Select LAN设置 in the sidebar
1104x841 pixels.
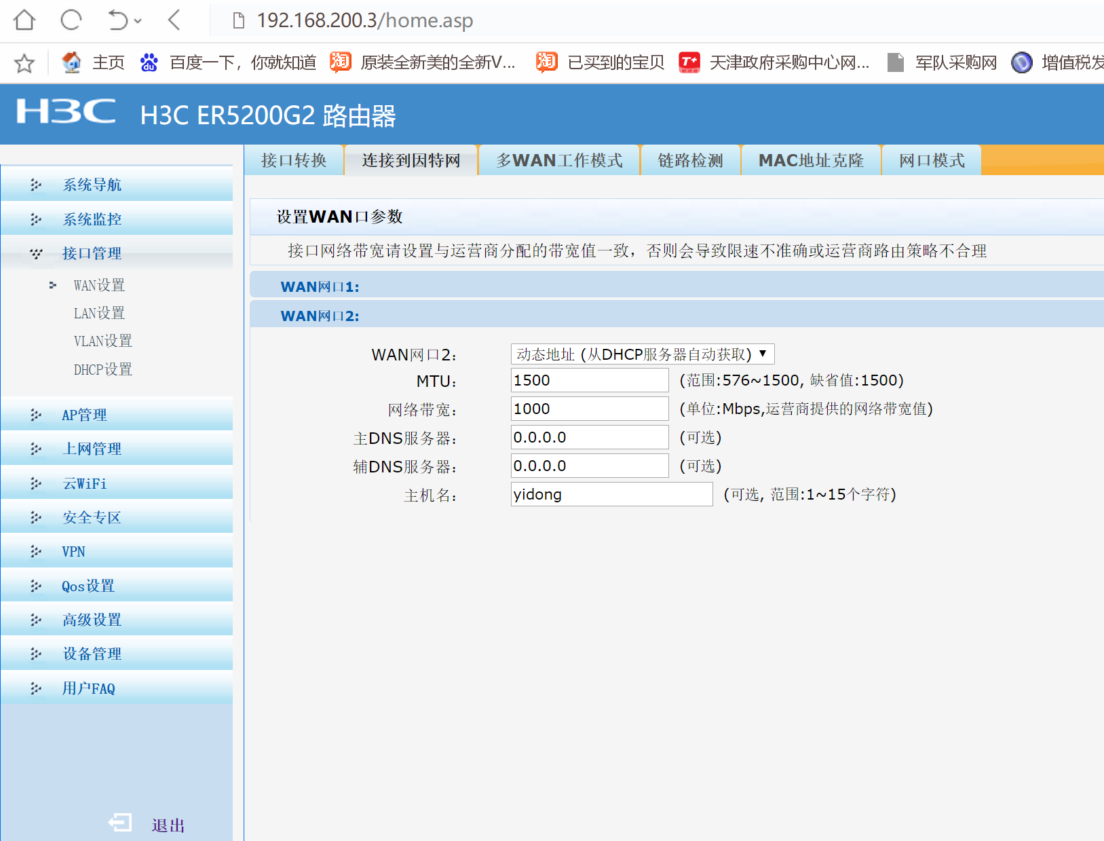pos(99,313)
